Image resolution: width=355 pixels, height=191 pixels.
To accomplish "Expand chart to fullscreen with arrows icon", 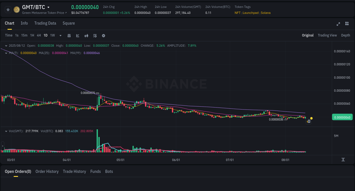I will (338, 24).
